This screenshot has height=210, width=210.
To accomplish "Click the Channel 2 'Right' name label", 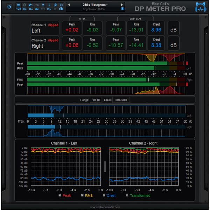I will click(37, 46).
